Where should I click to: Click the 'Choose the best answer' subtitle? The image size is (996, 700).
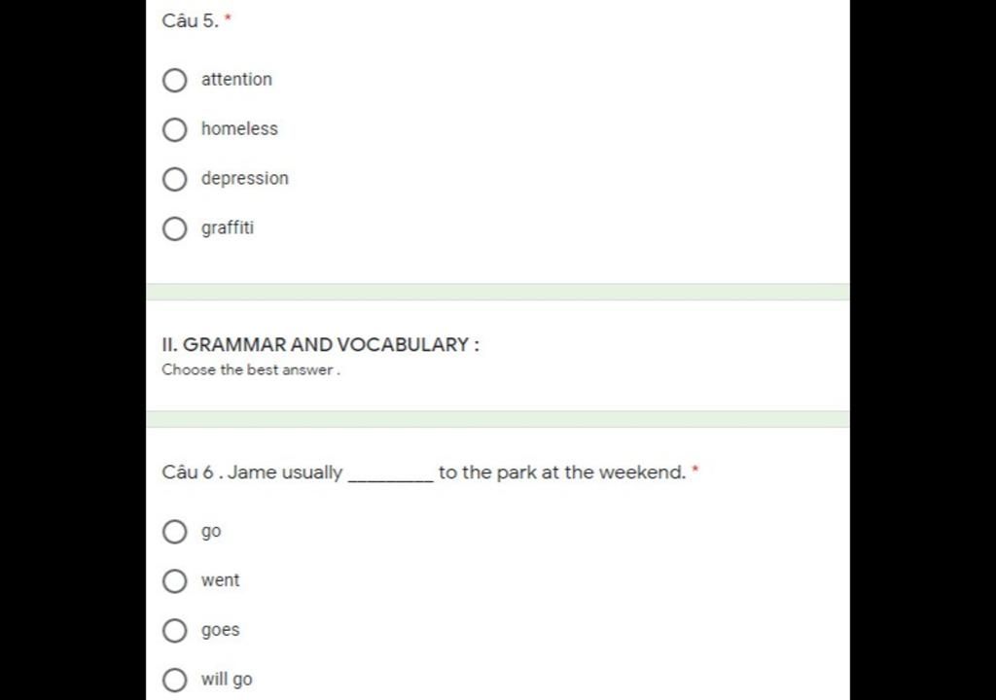point(251,369)
